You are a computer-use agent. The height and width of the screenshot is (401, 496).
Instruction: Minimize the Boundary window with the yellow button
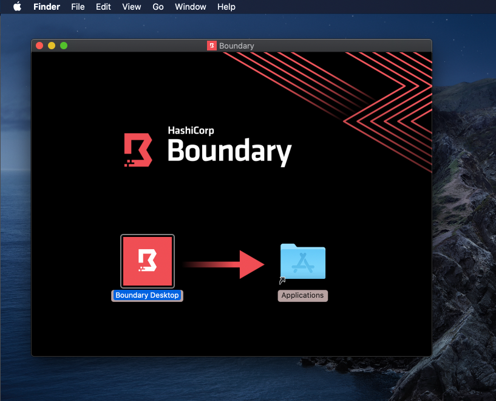(52, 46)
